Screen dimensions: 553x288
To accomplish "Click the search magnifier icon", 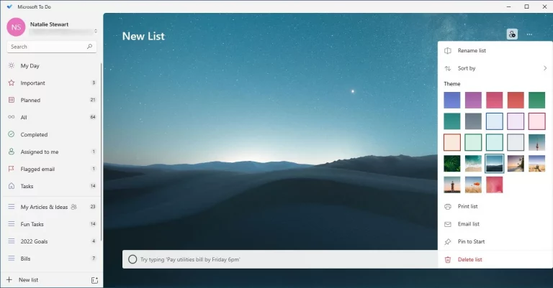I will click(x=89, y=47).
